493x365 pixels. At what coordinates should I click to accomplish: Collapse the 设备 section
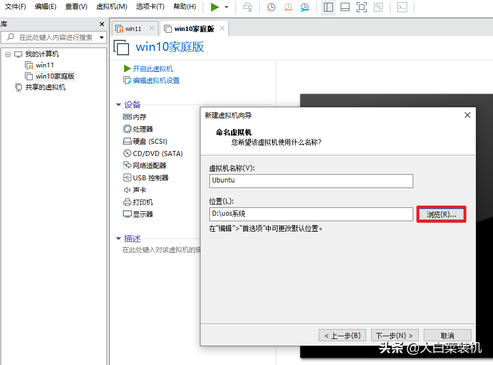coord(119,105)
